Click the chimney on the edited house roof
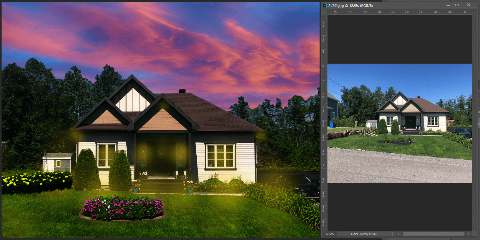480x240 pixels. pyautogui.click(x=182, y=91)
